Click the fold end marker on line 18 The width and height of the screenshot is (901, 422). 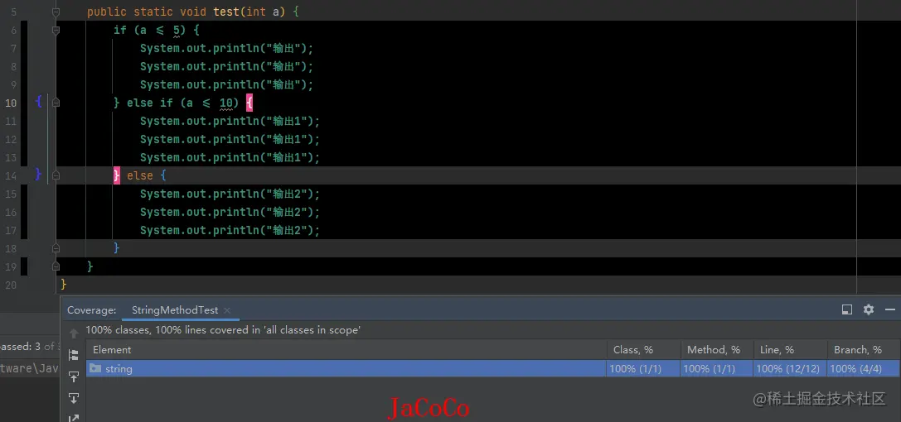tap(56, 248)
